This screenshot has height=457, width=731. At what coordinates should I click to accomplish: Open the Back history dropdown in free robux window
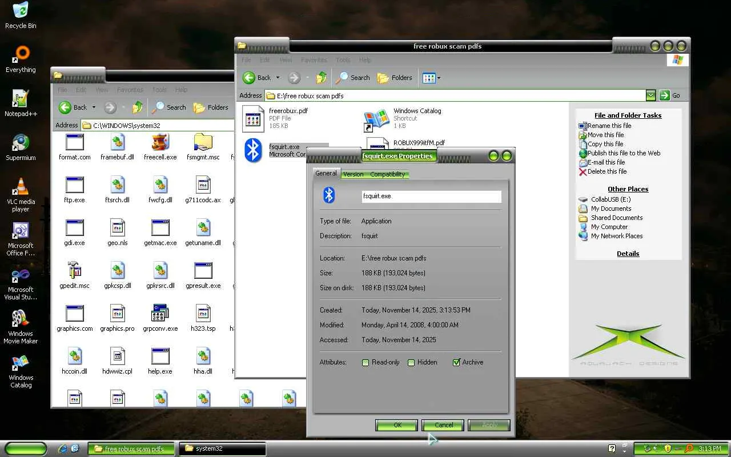(278, 78)
